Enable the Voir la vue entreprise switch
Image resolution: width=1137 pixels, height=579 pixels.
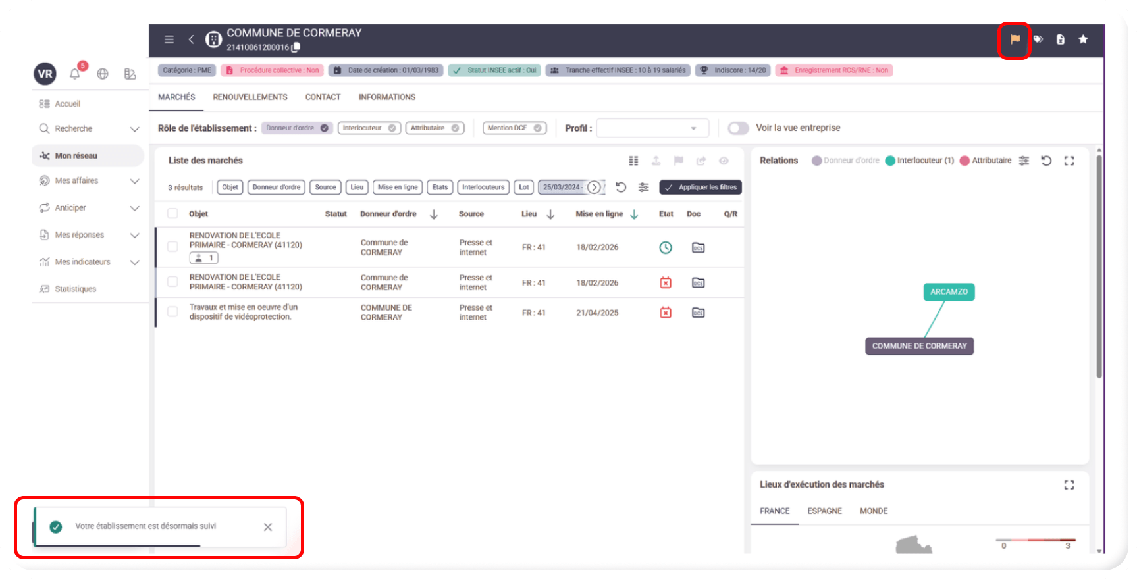[738, 128]
